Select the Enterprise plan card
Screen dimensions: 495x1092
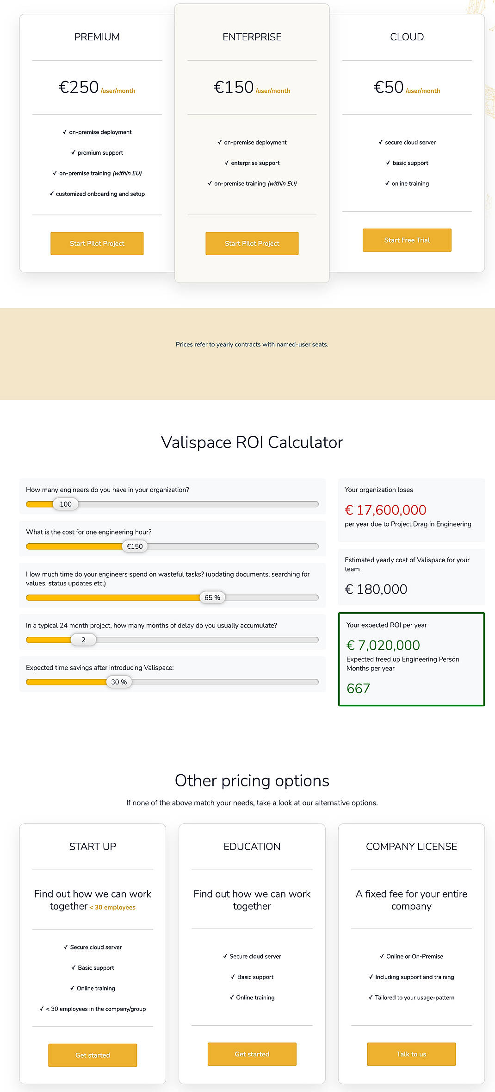tap(252, 139)
